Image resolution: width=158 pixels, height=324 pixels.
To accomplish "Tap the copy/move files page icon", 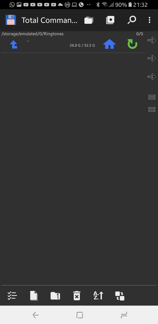I will [x=34, y=296].
